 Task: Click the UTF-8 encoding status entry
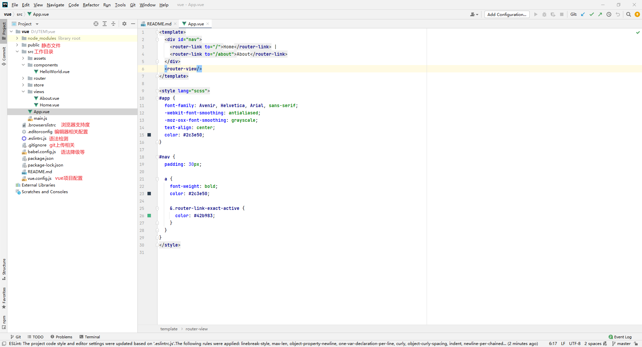[575, 344]
